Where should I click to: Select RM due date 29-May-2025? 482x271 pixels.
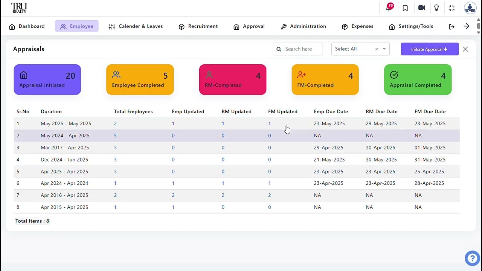pos(381,123)
